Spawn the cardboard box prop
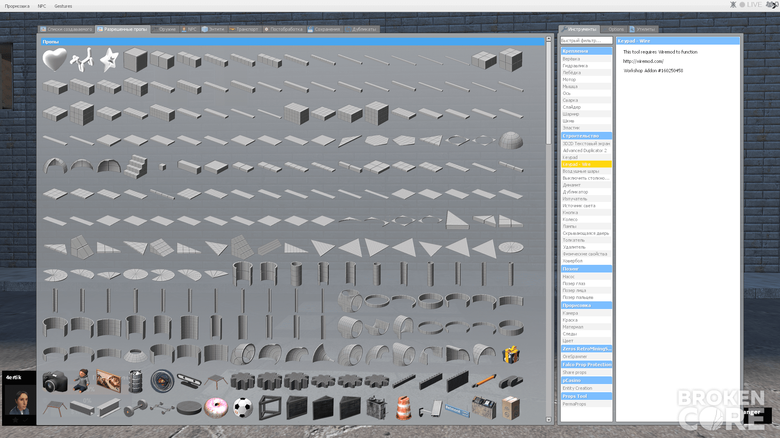 coord(511,408)
